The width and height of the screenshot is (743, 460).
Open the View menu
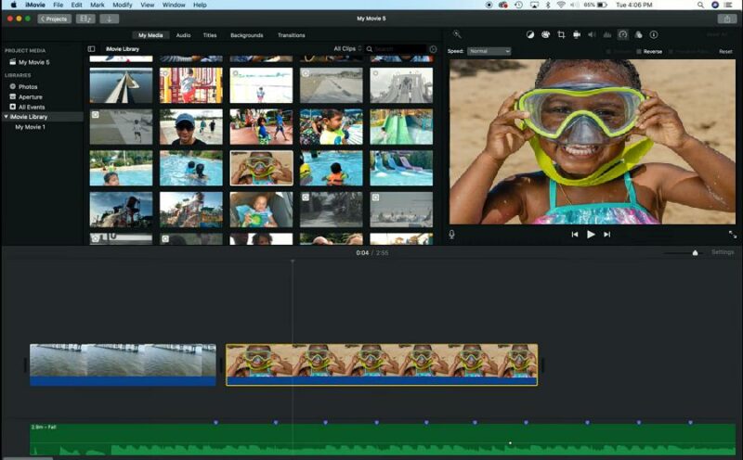[148, 5]
